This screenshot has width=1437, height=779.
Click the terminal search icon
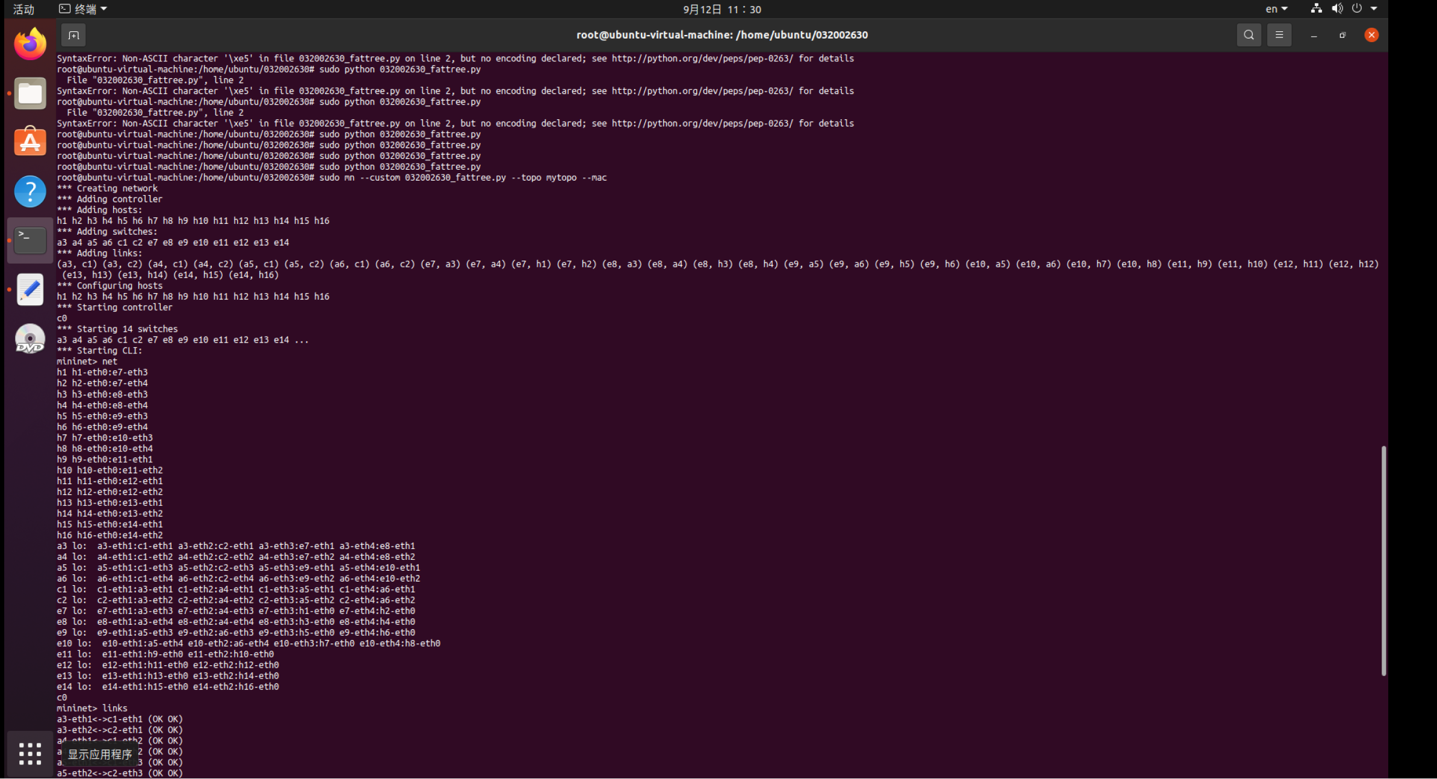1249,35
